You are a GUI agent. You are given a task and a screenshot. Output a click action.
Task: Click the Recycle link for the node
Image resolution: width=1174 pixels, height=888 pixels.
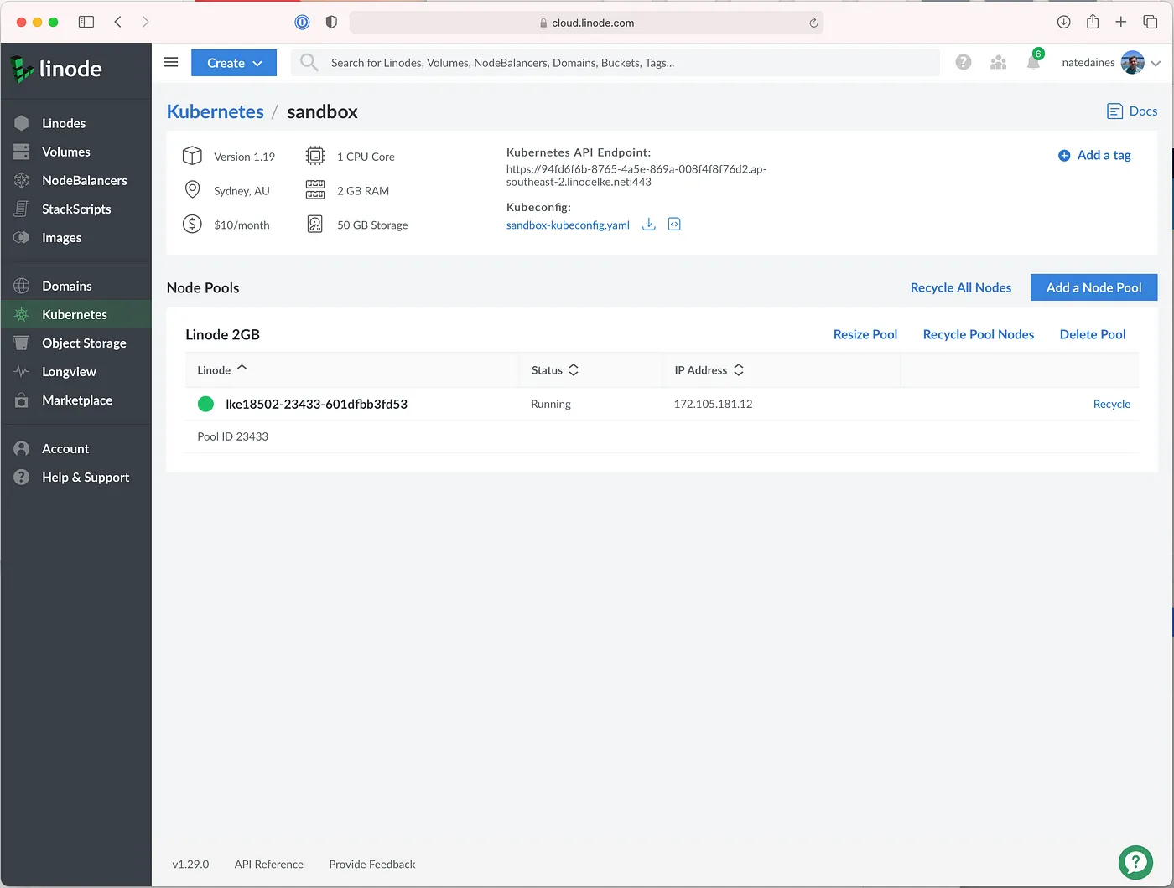1112,404
